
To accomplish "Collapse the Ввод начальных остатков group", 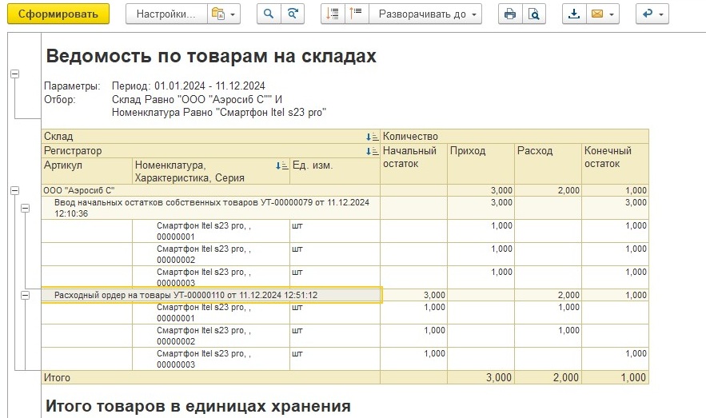I will coord(26,208).
